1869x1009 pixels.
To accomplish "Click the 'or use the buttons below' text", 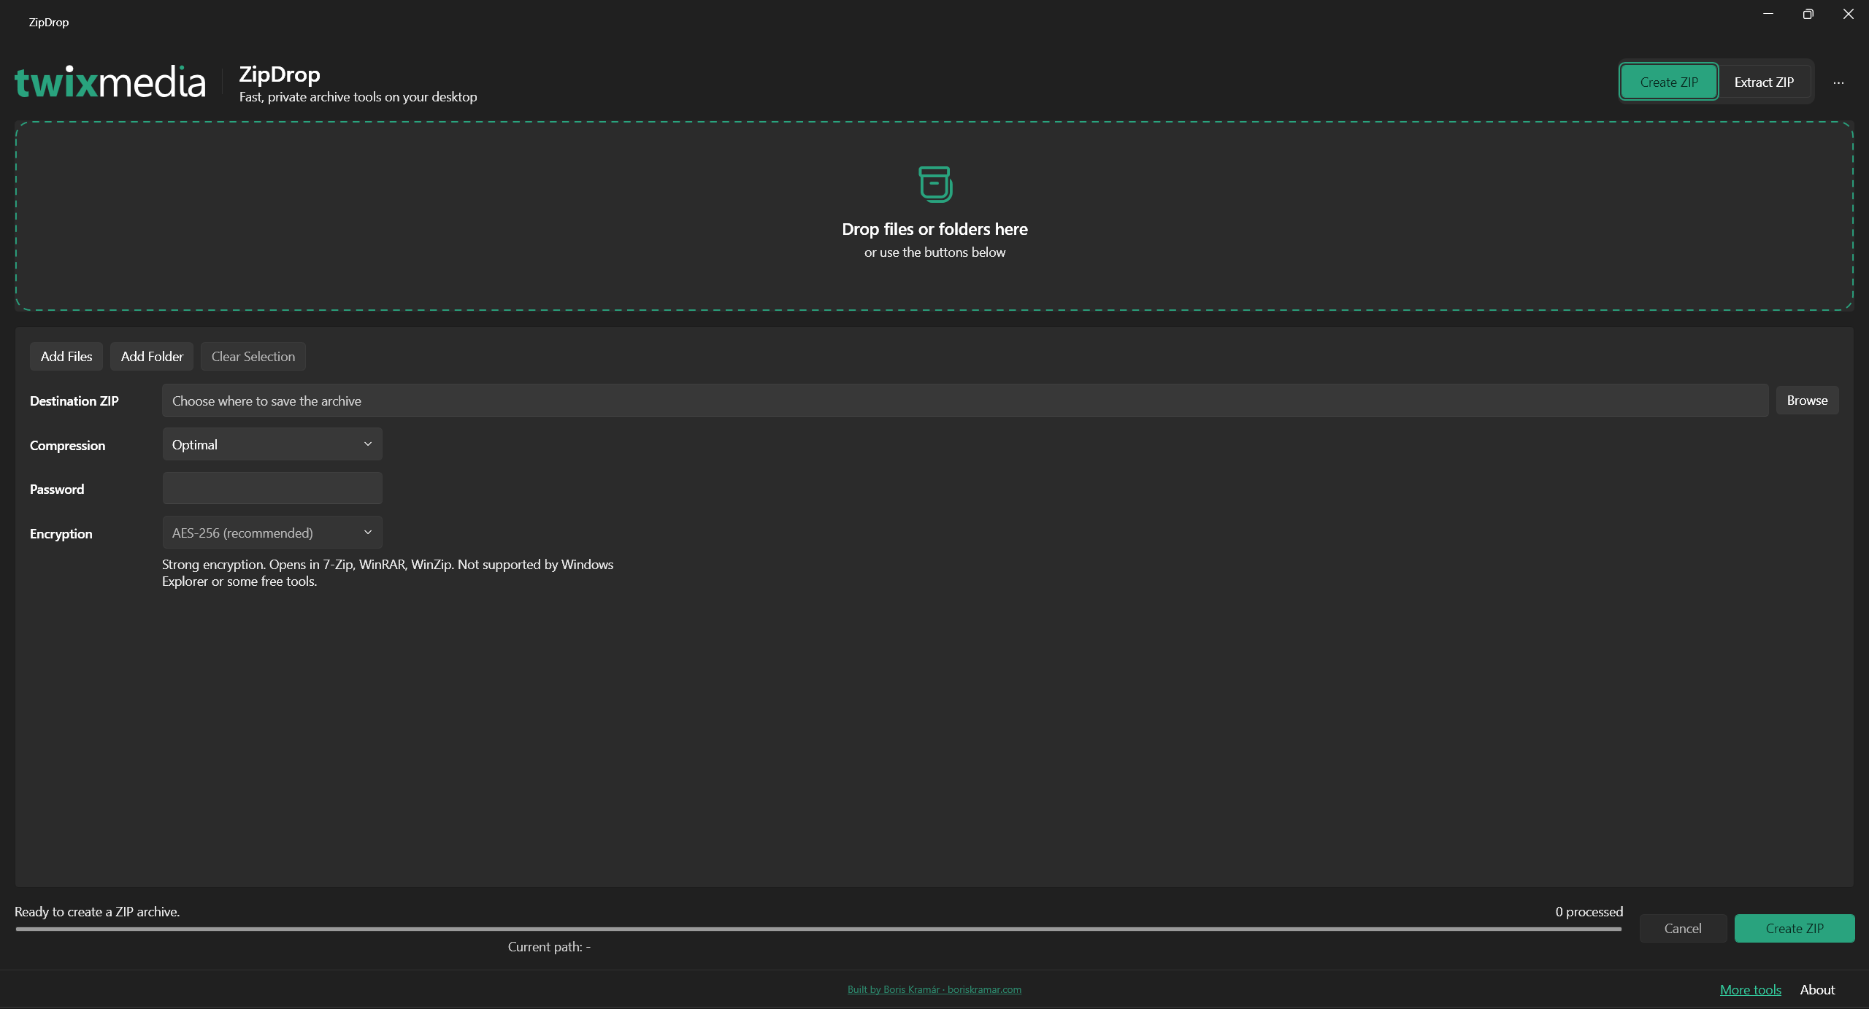I will (x=934, y=252).
